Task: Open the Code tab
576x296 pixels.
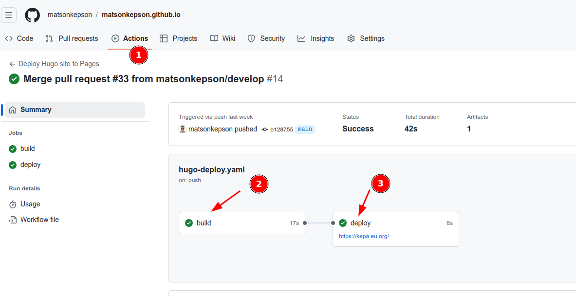Action: click(19, 38)
